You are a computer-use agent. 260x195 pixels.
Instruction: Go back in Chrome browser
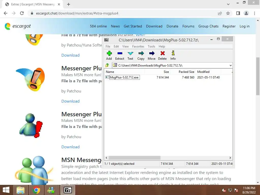coord(6,13)
